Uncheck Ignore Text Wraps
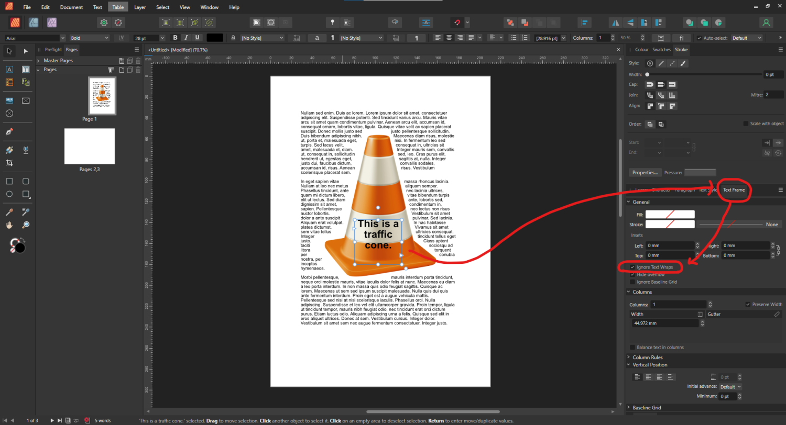This screenshot has width=786, height=425. pyautogui.click(x=633, y=267)
